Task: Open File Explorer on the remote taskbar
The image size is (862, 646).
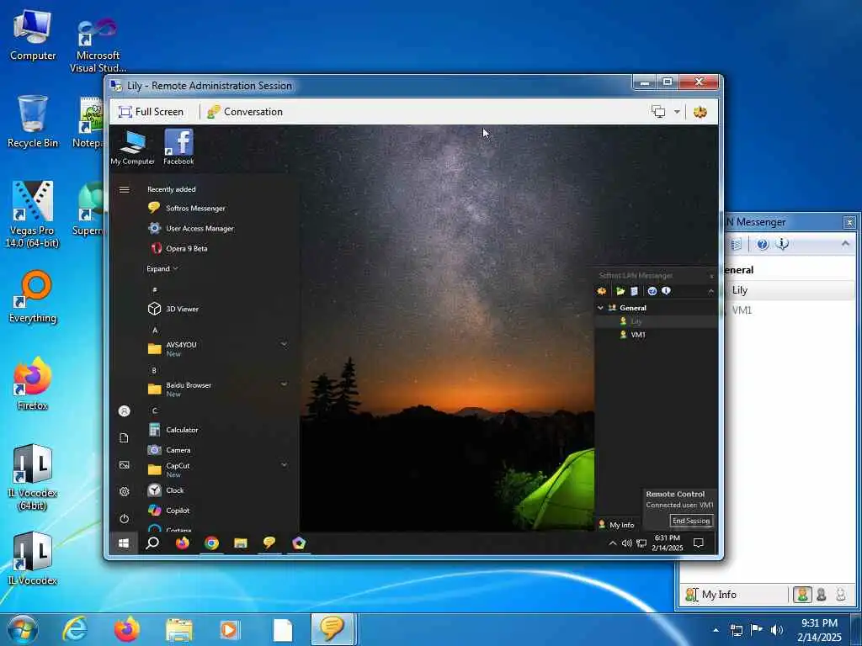Action: 240,543
